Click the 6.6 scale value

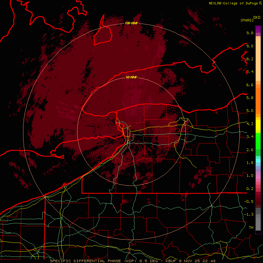point(250,85)
